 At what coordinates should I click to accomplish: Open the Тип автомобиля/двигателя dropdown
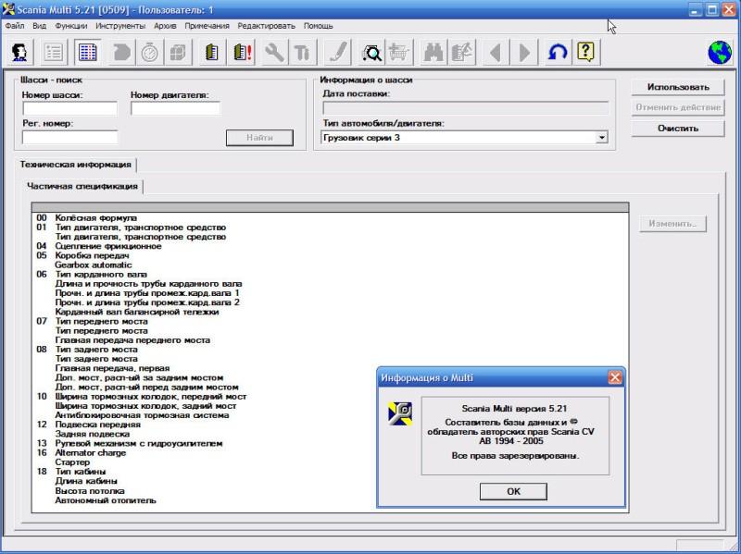601,138
